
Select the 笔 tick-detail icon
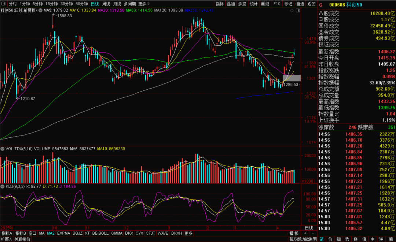point(322,239)
